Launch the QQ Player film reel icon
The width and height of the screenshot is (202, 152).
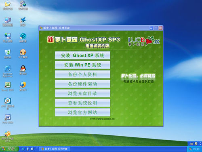23,38
